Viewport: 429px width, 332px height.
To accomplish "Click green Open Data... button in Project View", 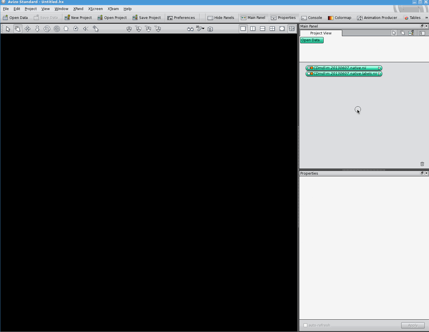I will pos(312,40).
